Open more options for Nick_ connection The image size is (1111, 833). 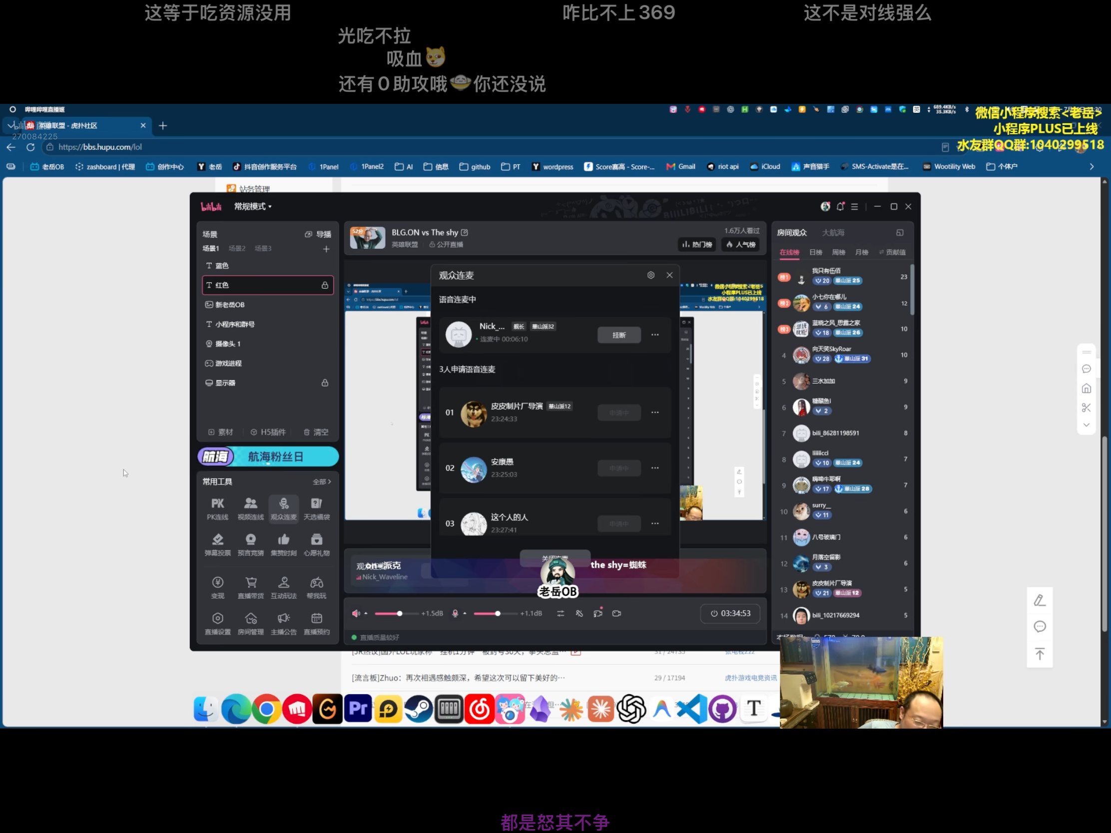click(654, 335)
